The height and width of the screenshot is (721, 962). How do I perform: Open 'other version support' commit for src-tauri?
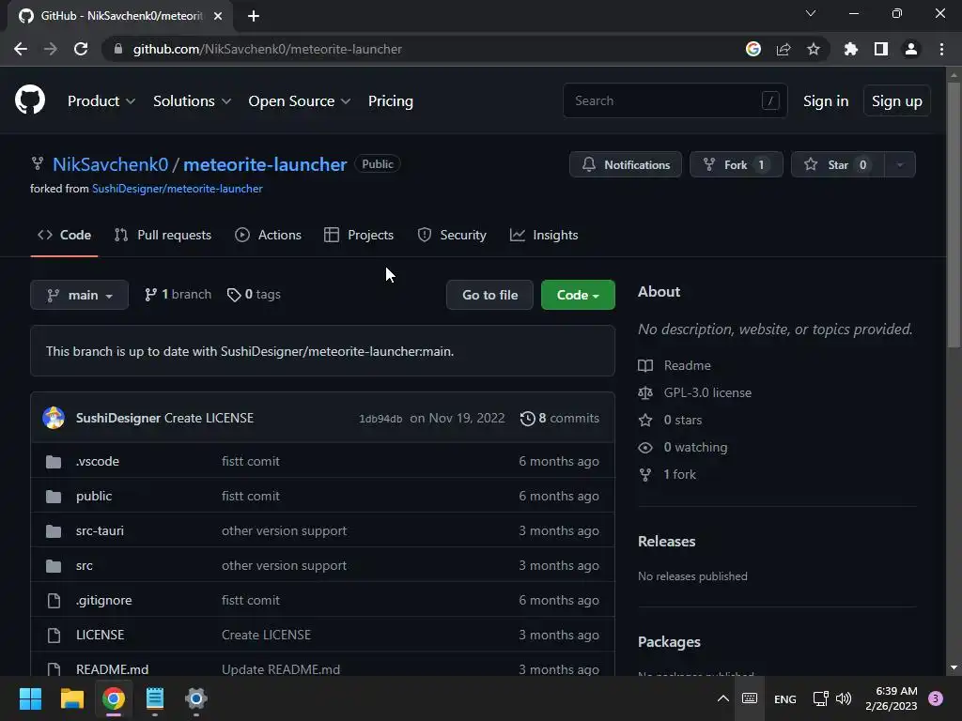click(x=284, y=531)
